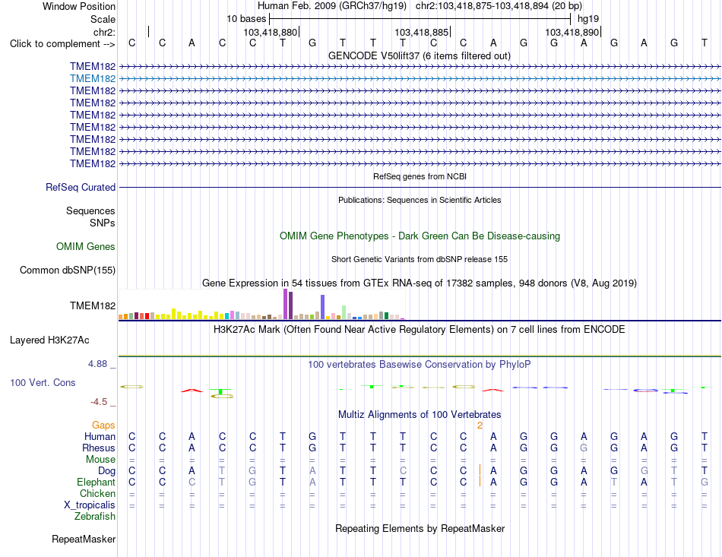Click the '10 bases' scale bar text
The image size is (722, 557).
[246, 19]
